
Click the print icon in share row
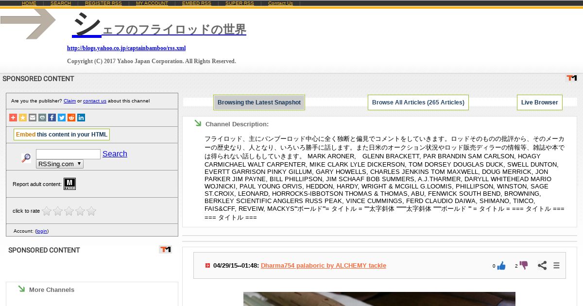[42, 118]
